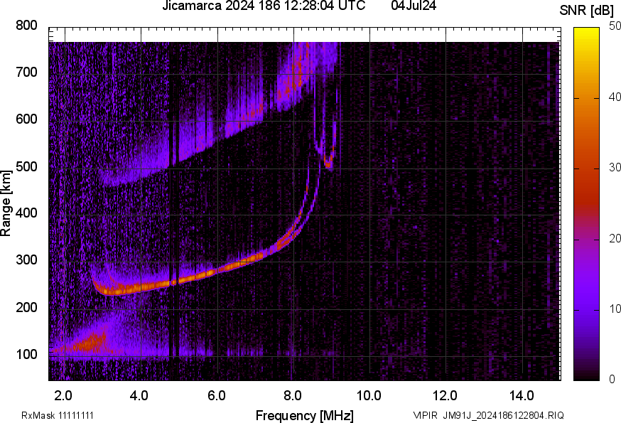Click frequency axis tick '2.0'
This screenshot has height=423, width=621.
point(63,396)
